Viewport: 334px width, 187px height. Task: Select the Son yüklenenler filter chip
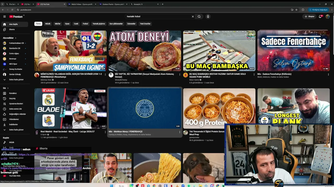(x=116, y=24)
